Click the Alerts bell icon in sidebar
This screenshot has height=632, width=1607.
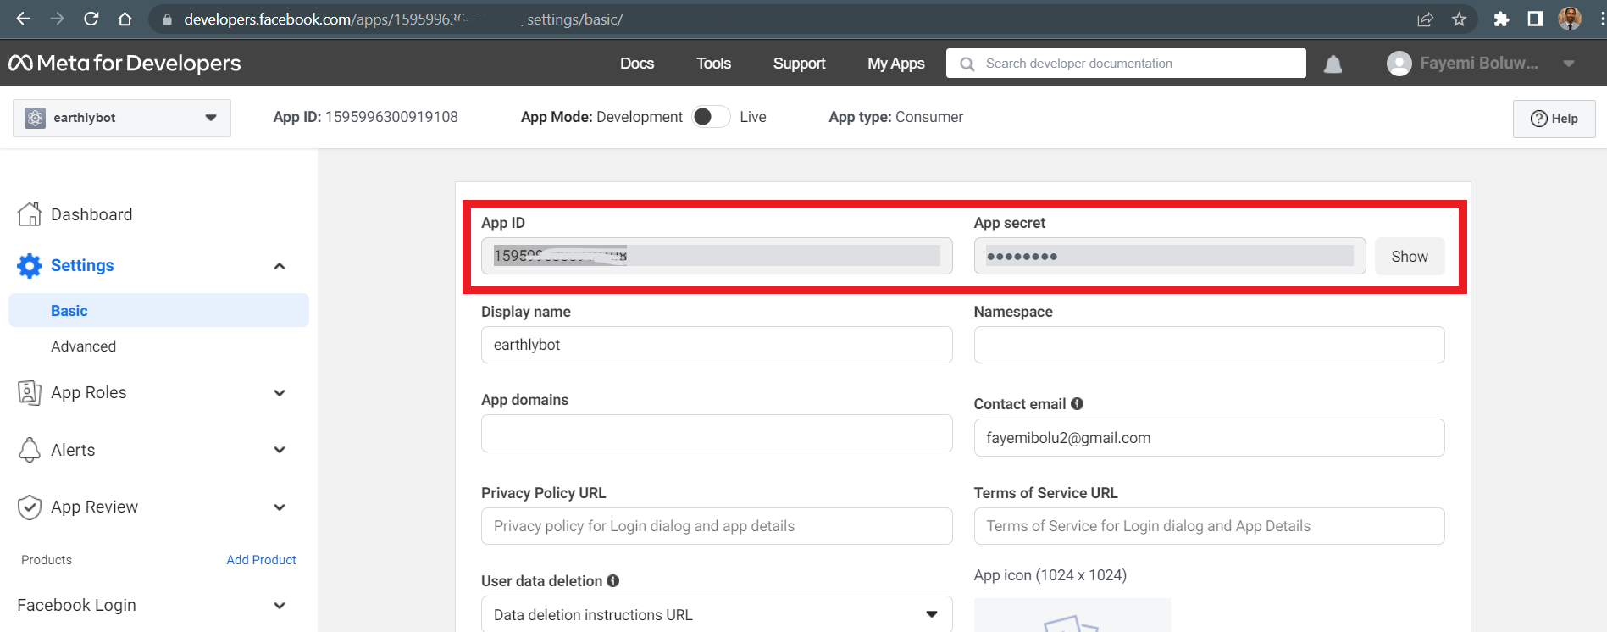[30, 450]
